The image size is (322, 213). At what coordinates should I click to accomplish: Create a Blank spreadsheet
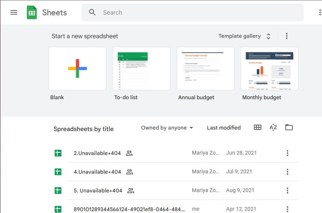[78, 69]
